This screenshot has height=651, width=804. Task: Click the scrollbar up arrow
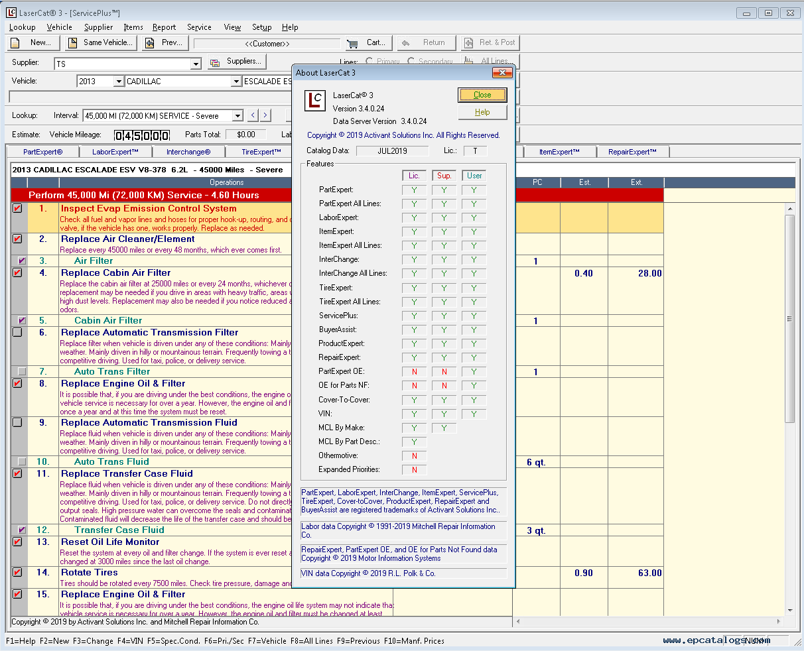pyautogui.click(x=789, y=209)
